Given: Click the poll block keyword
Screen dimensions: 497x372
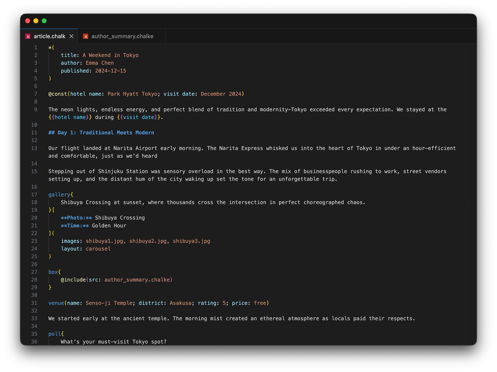Looking at the screenshot, I should [54, 334].
